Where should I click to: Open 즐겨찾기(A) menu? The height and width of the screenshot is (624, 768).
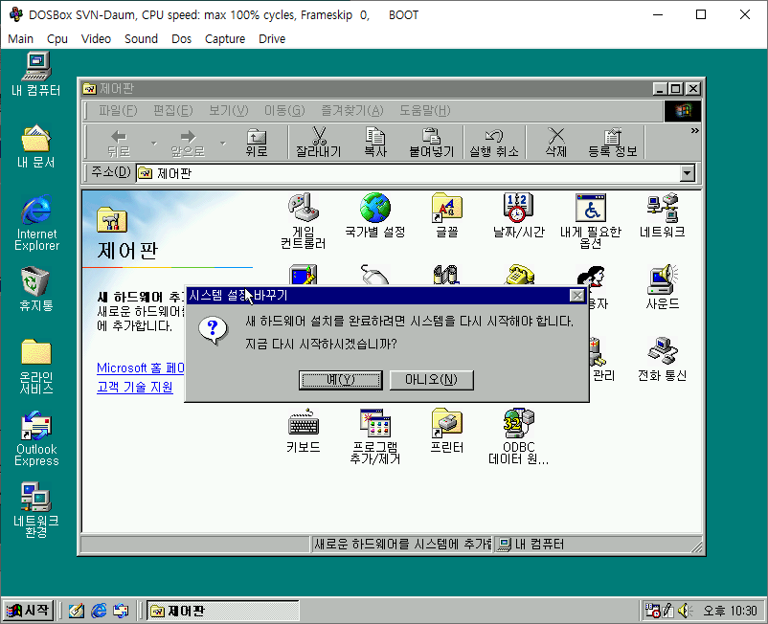point(352,111)
